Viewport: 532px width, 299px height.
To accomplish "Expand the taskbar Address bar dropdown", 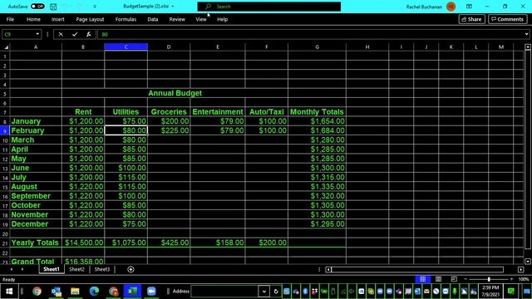I will (264, 292).
